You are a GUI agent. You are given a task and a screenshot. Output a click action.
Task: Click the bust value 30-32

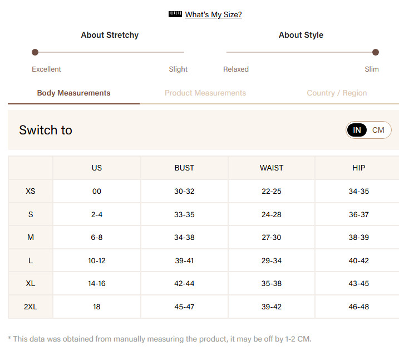(184, 191)
